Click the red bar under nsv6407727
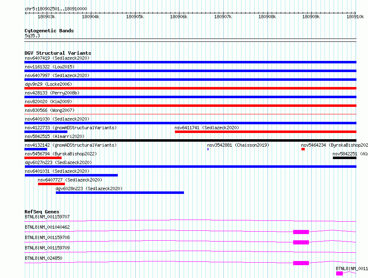The height and width of the screenshot is (278, 368). coord(51,184)
